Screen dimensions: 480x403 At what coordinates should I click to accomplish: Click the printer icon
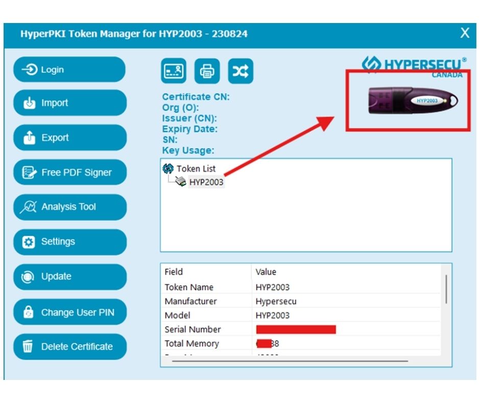pyautogui.click(x=207, y=71)
